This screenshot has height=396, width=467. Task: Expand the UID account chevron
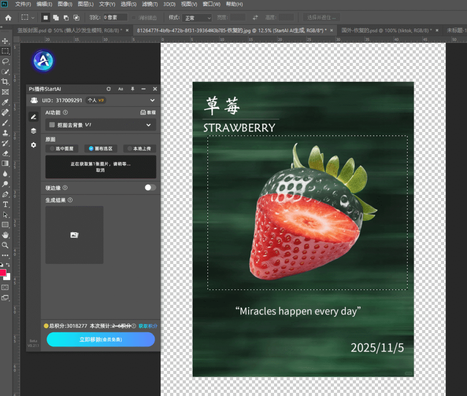[x=152, y=100]
